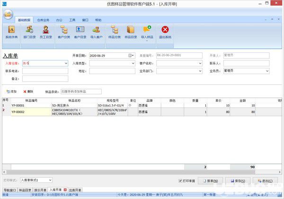
Task: Click the 品牌 column header
Action: (150, 100)
